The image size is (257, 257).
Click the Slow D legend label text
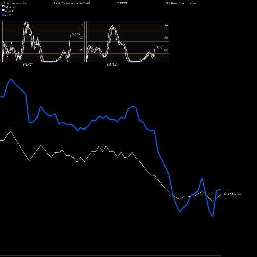(10, 7)
